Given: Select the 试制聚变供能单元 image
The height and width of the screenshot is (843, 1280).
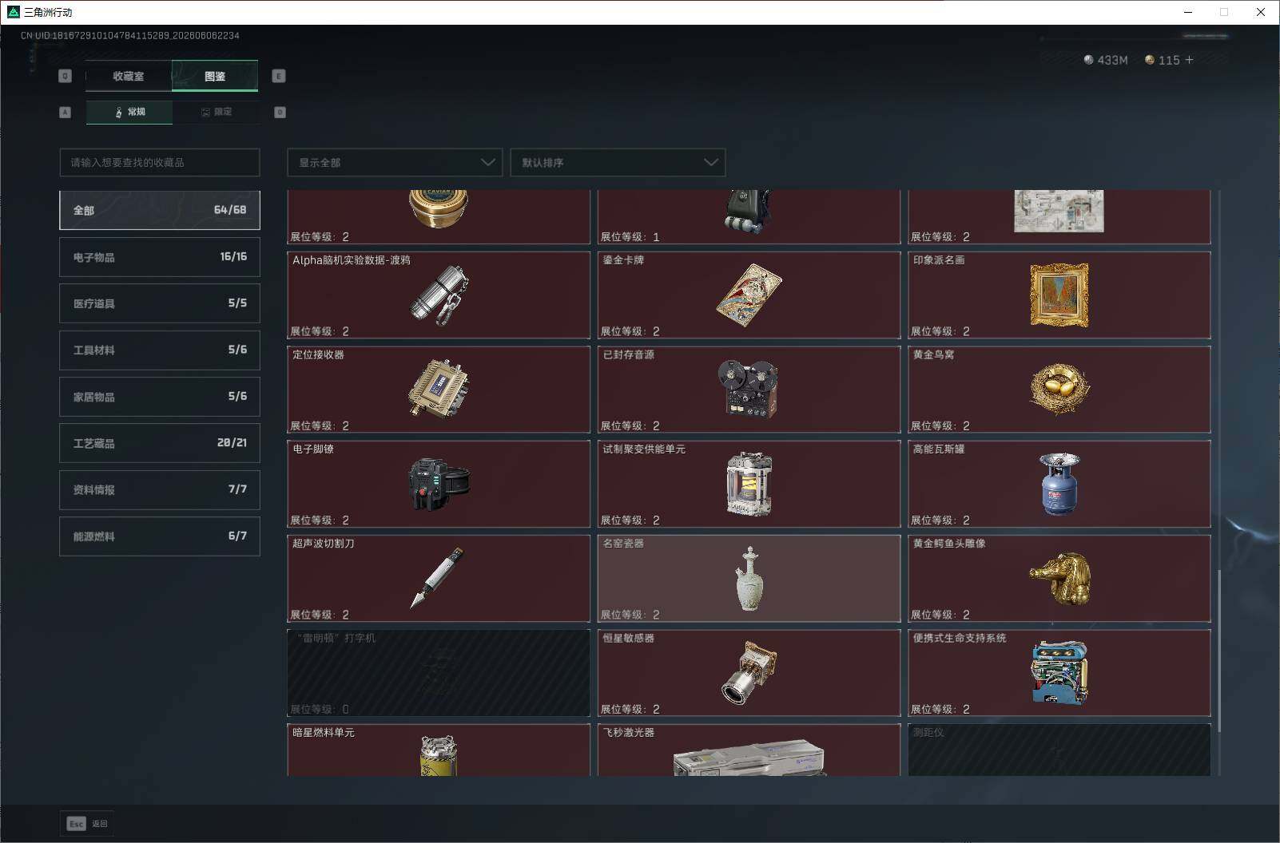Looking at the screenshot, I should click(749, 484).
